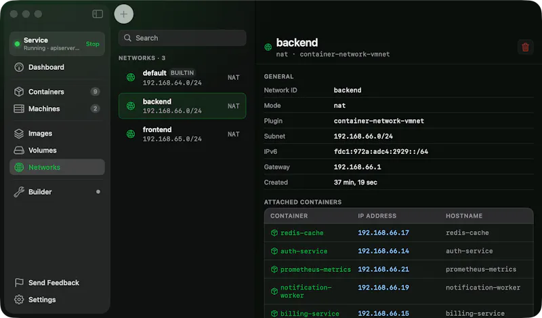The height and width of the screenshot is (318, 542).
Task: Click the Gateway value 192.168.66.1
Action: (358, 167)
